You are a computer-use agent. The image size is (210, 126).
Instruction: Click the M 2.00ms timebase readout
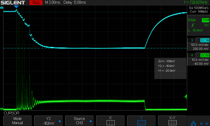(x=52, y=3)
